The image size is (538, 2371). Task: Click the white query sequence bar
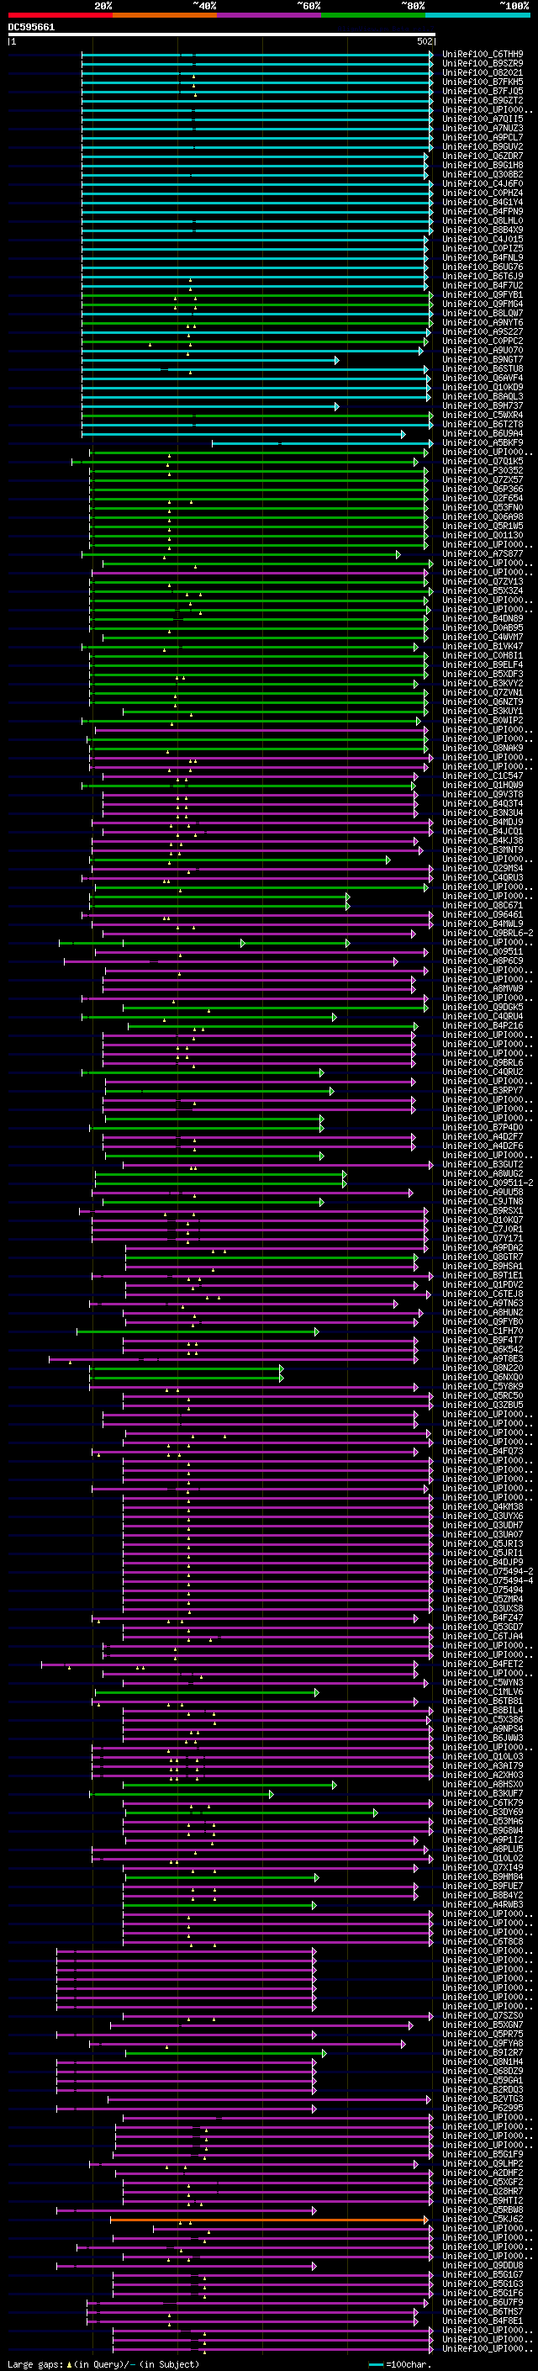[x=222, y=35]
